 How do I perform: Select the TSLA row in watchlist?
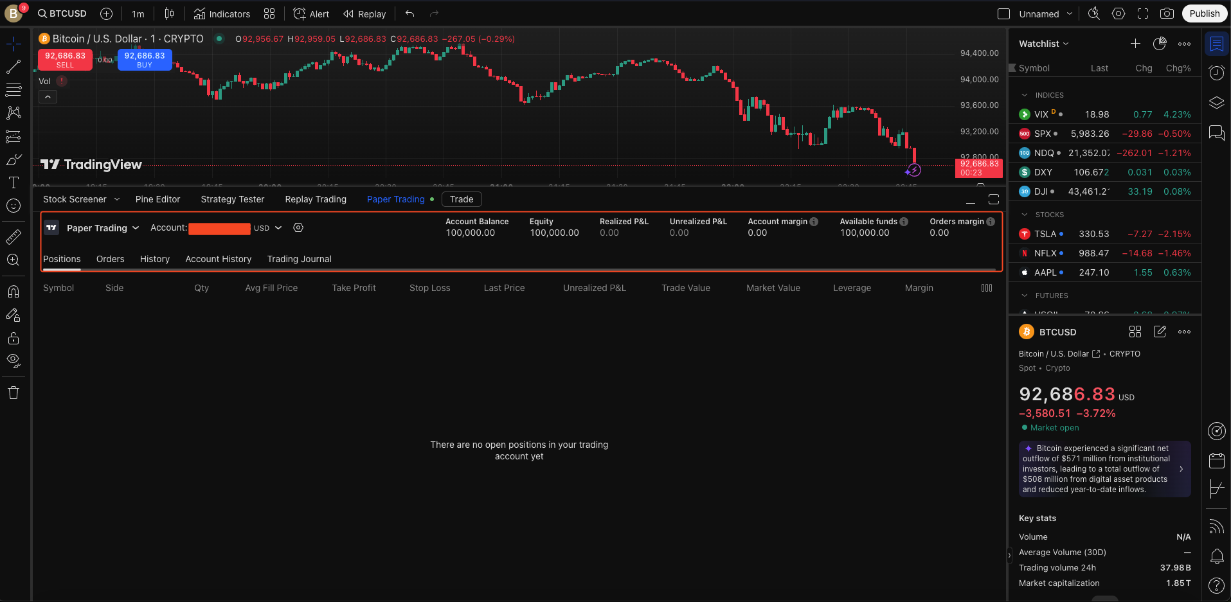pyautogui.click(x=1104, y=234)
